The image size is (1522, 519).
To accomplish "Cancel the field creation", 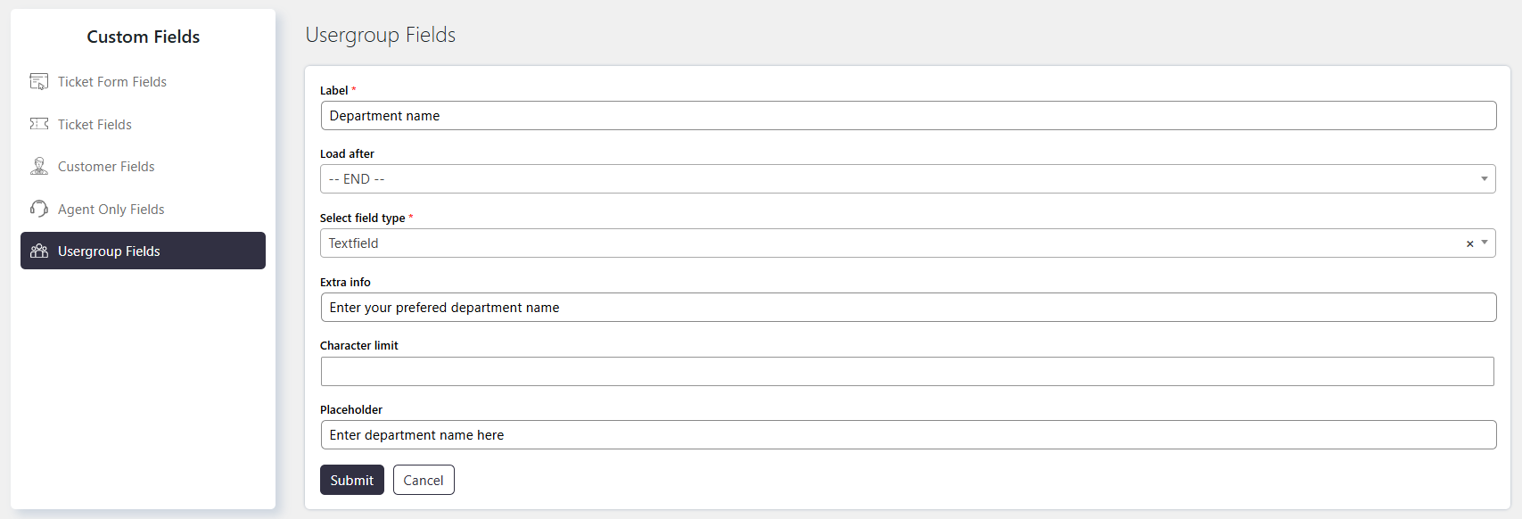I will coord(424,480).
